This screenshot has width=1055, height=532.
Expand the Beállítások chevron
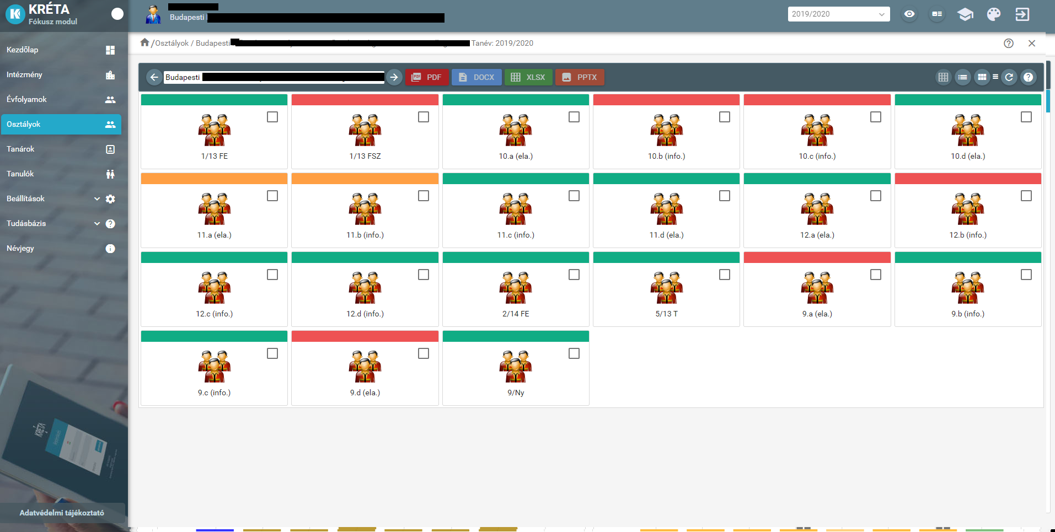(97, 198)
